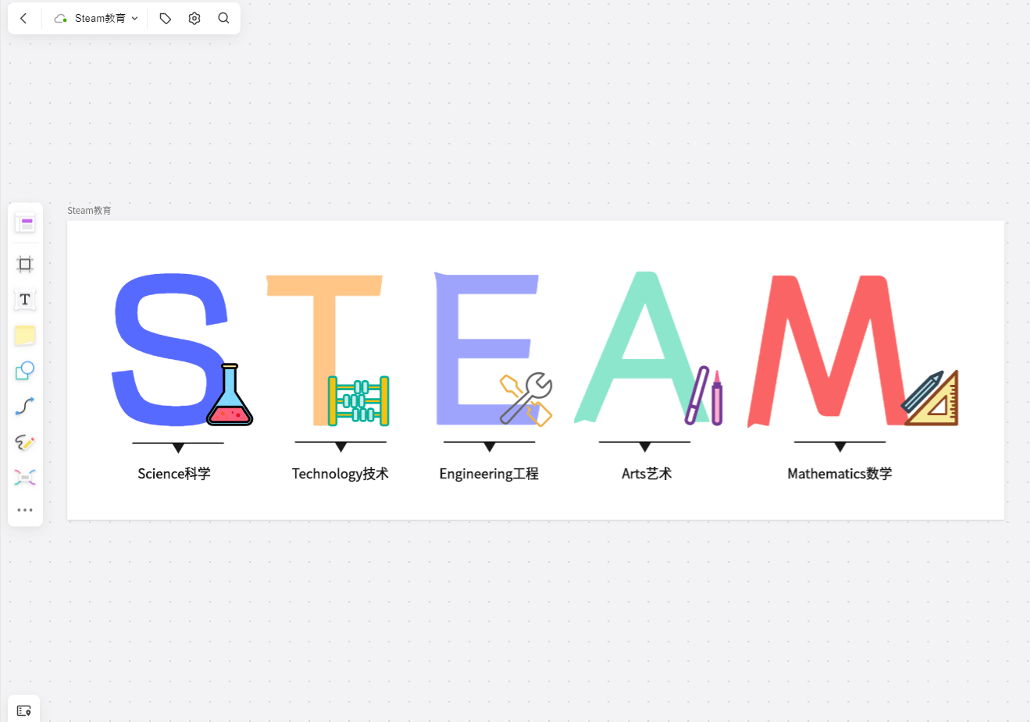Screen dimensions: 1030x722
Task: Open the minimap icon at bottom left
Action: 23,710
